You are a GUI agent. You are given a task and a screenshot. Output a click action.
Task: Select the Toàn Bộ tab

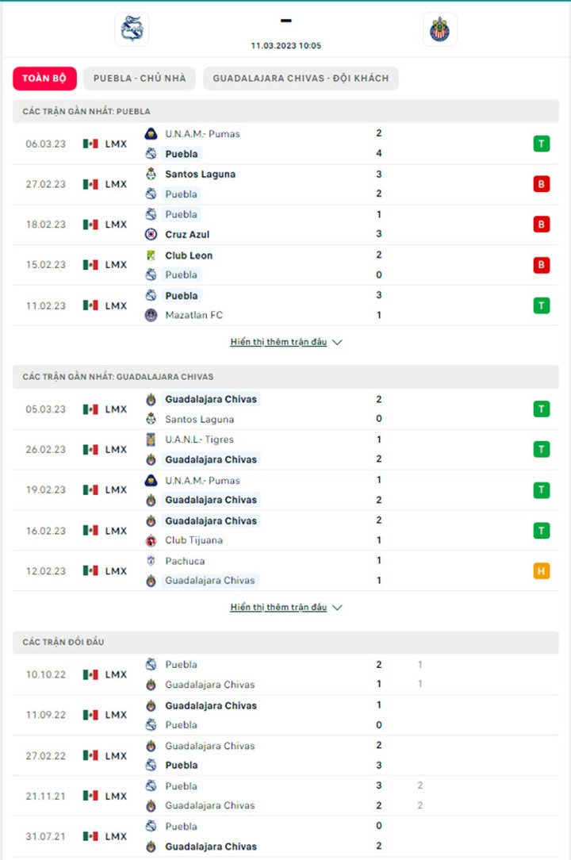pyautogui.click(x=44, y=79)
